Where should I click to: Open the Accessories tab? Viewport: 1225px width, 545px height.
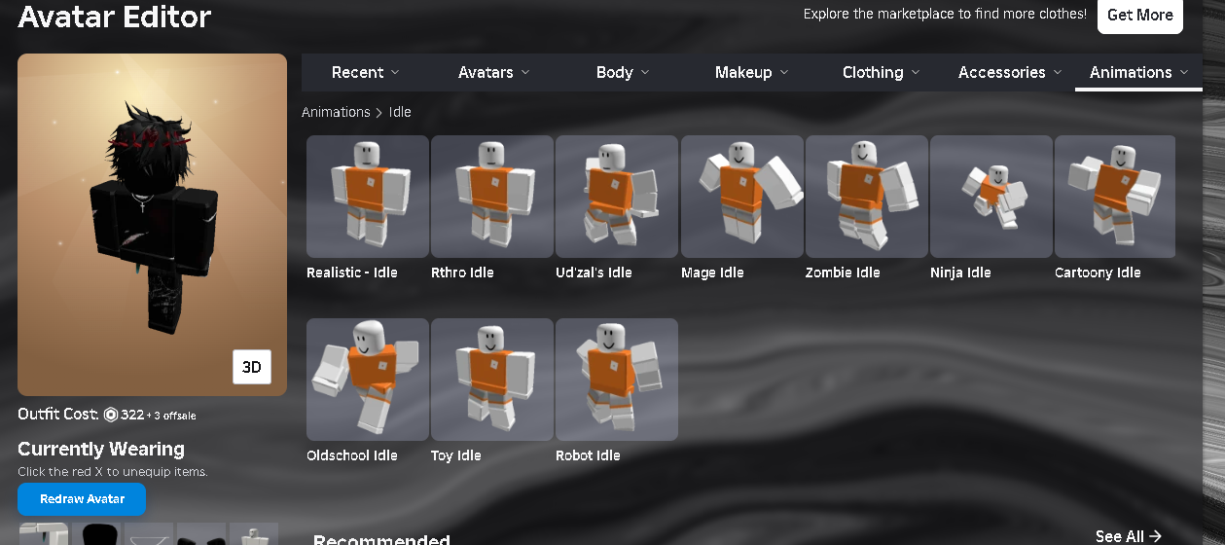[x=1009, y=72]
